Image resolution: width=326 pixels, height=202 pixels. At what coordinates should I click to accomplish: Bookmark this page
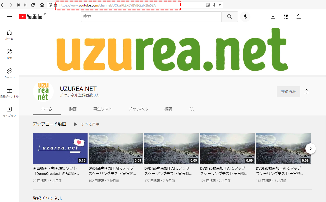214,5
